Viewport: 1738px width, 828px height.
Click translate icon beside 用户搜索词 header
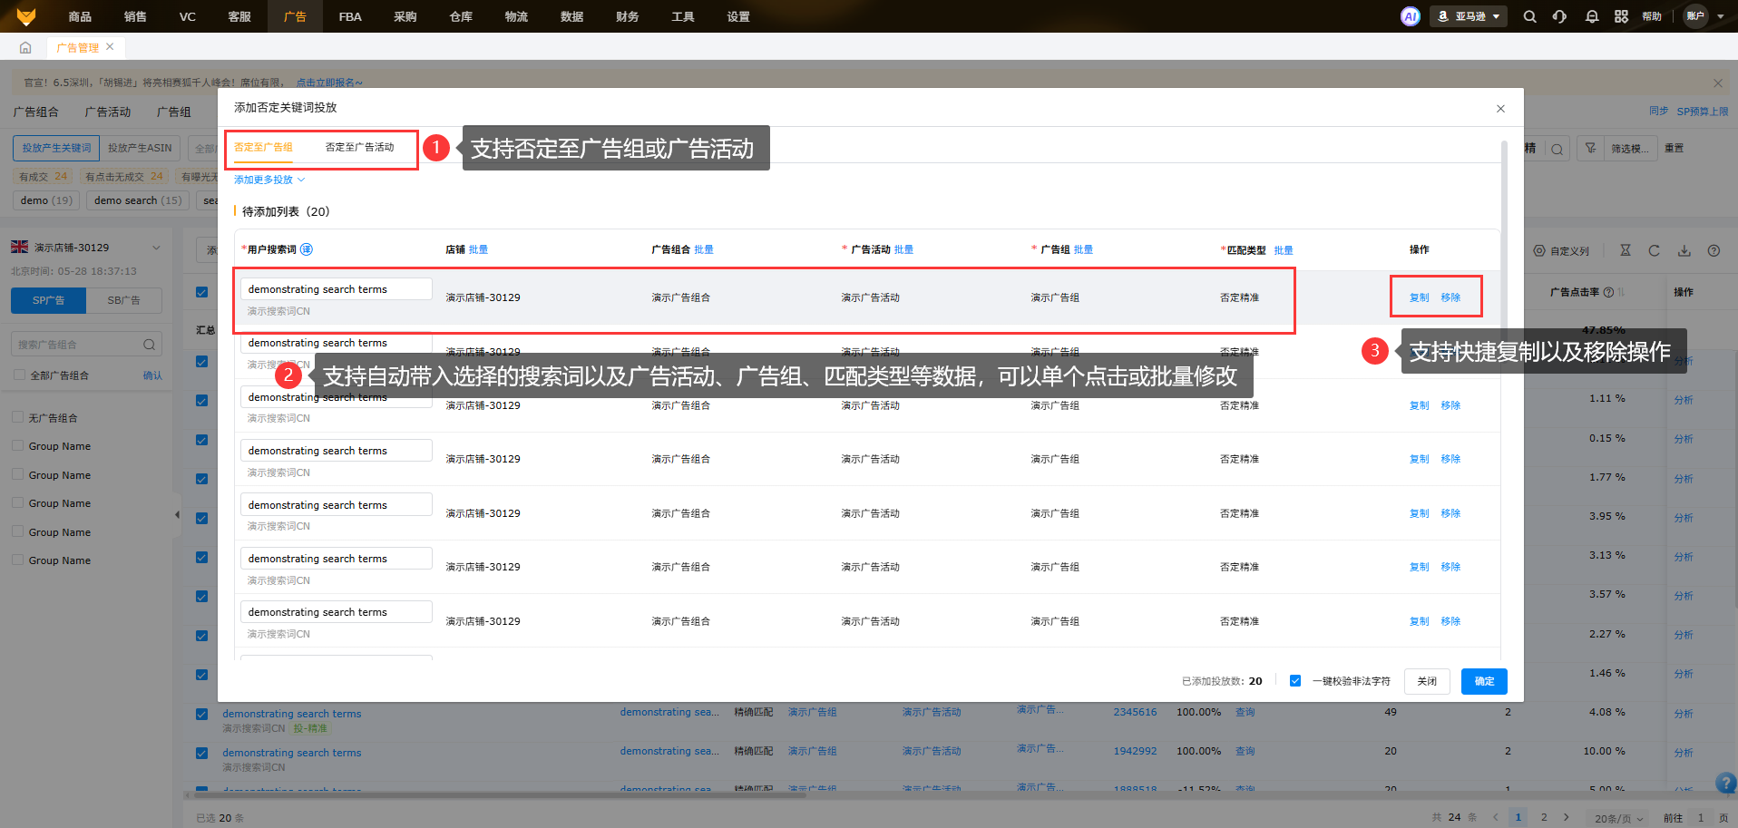pyautogui.click(x=307, y=249)
